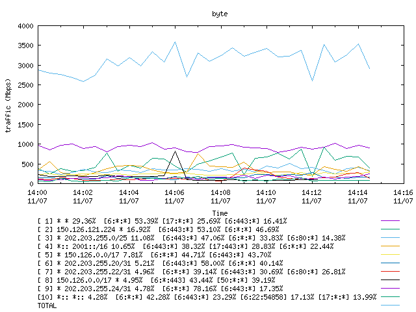Click the x-axis time label "14:00"

(37, 192)
